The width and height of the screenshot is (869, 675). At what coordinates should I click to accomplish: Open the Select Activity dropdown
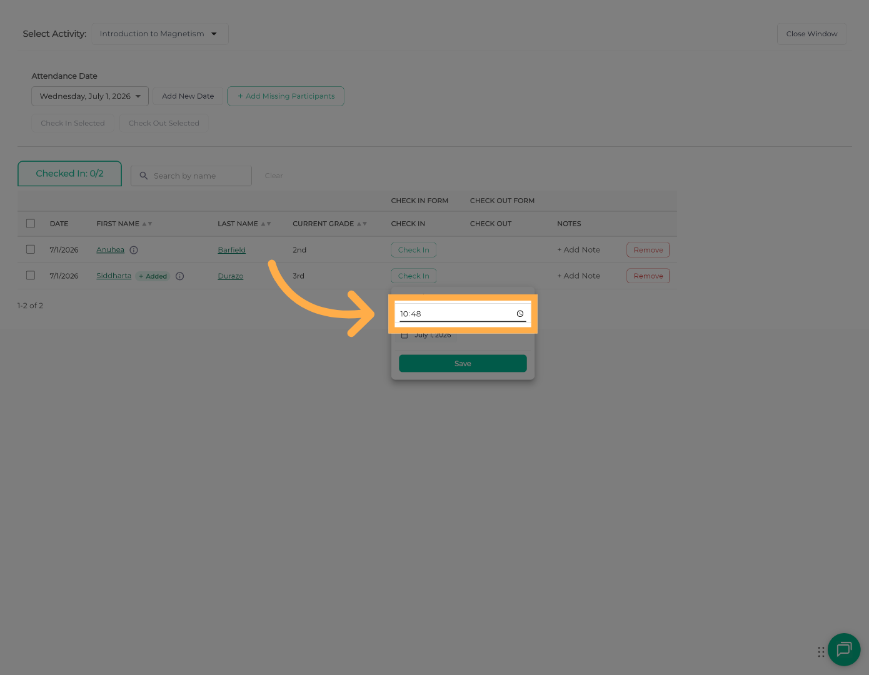(x=160, y=34)
